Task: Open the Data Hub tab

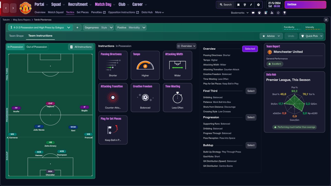Action: click(147, 12)
